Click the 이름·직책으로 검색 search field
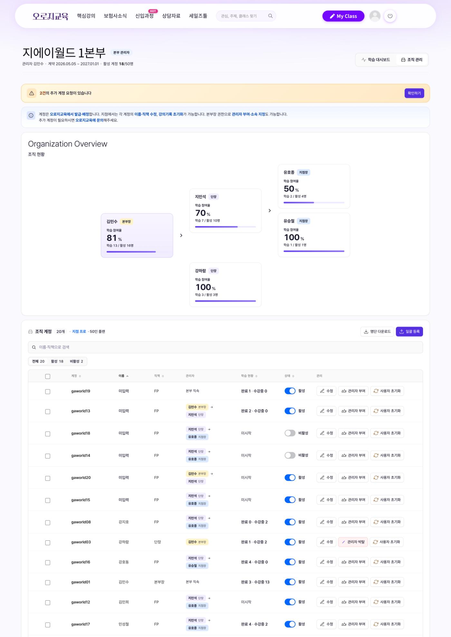451x637 pixels. tap(225, 347)
